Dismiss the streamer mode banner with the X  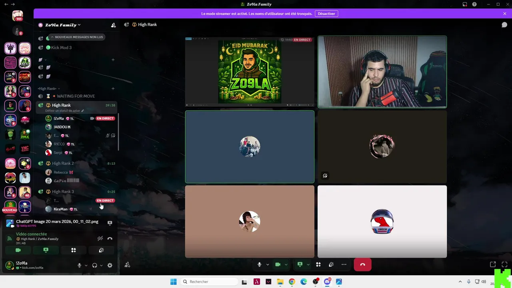coord(505,14)
